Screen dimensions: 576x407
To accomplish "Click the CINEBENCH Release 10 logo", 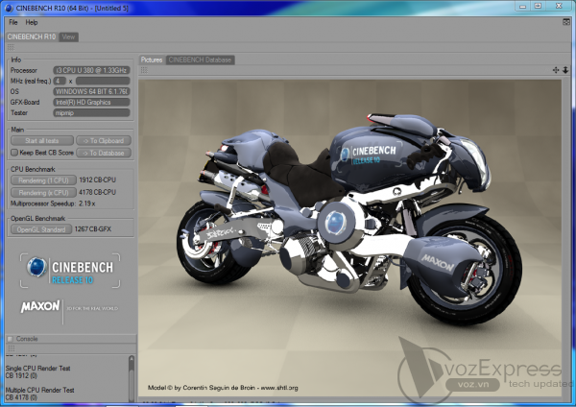I will 70,271.
